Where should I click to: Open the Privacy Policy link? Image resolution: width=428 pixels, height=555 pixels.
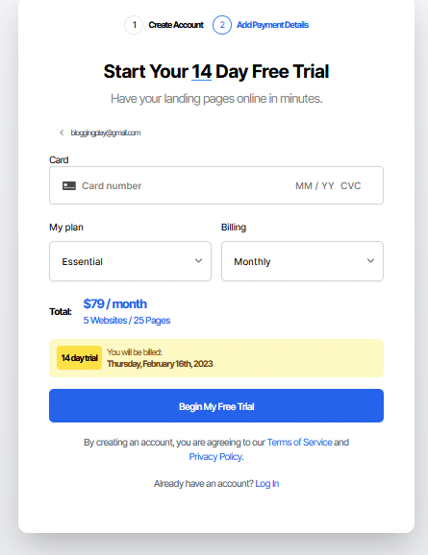click(x=215, y=457)
